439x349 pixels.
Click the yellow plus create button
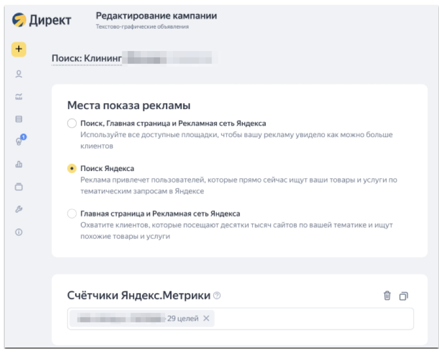pyautogui.click(x=19, y=49)
